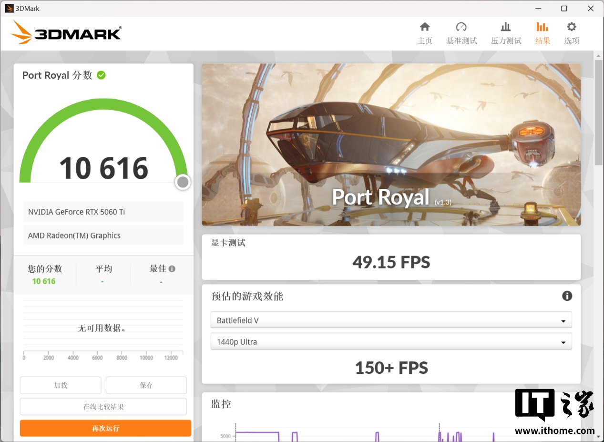Viewport: 604px width, 442px height.
Task: Click the orange 再次运行 run again button
Action: [x=105, y=428]
